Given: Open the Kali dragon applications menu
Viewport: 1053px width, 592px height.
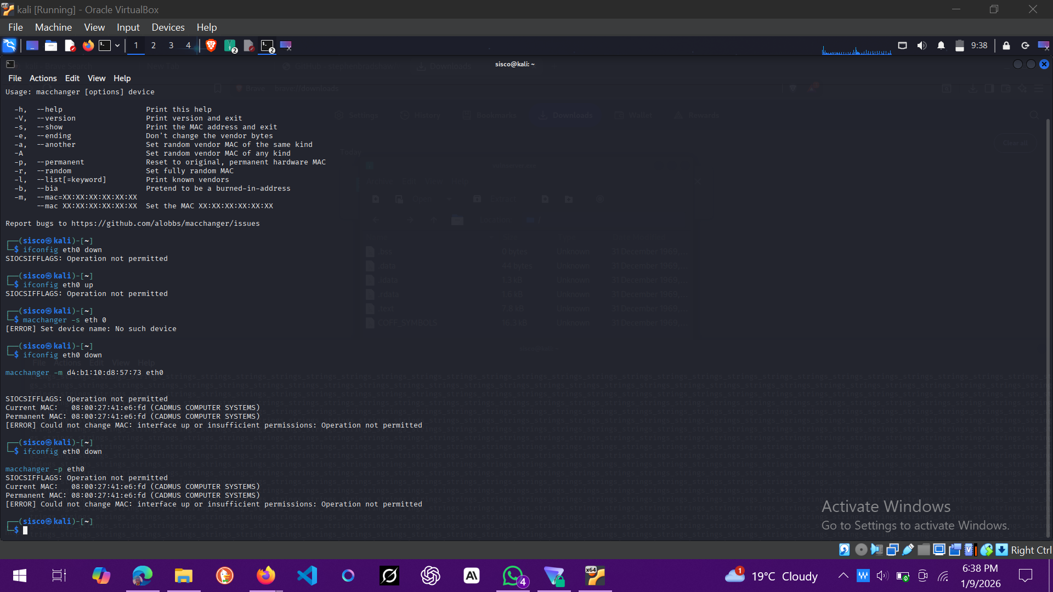Looking at the screenshot, I should 9,45.
